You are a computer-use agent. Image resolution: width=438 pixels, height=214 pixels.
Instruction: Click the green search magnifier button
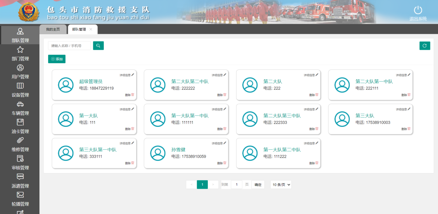pyautogui.click(x=98, y=46)
